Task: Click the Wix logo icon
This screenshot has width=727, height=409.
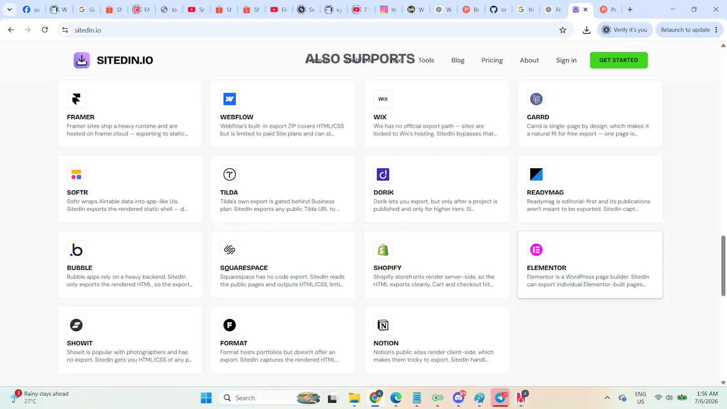Action: (383, 99)
